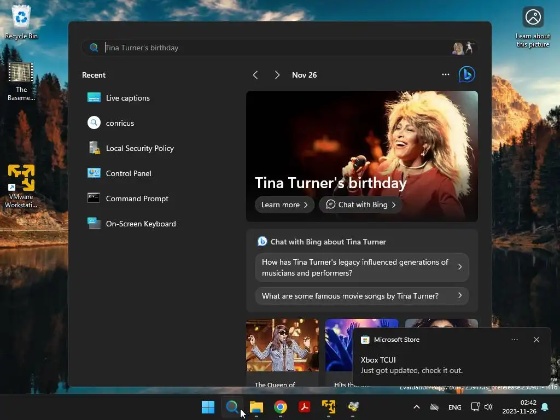Show hidden tray icons chevron

tap(416, 407)
